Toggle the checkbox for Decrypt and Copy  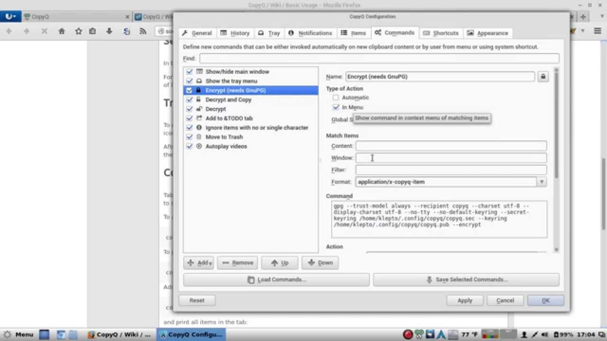click(x=190, y=99)
